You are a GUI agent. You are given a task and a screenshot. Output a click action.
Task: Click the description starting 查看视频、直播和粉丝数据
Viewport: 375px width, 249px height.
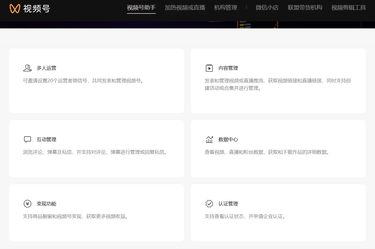point(267,152)
